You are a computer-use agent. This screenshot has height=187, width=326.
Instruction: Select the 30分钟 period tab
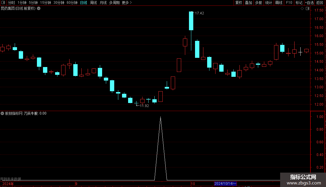tap(59, 3)
